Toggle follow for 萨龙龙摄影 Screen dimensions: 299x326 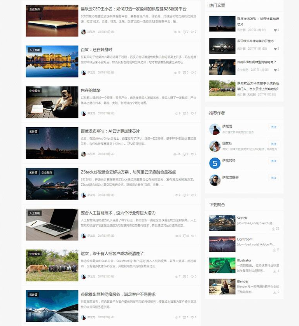[274, 178]
